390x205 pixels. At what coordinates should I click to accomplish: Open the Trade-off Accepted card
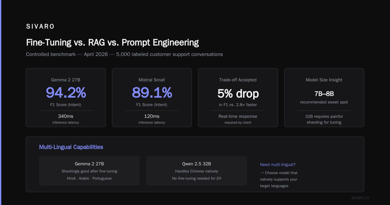pyautogui.click(x=238, y=98)
